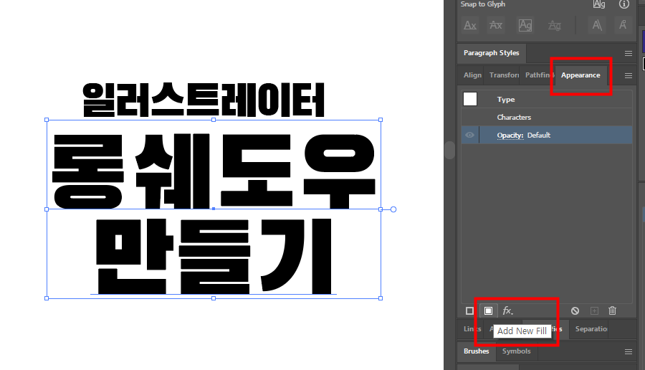The width and height of the screenshot is (645, 370).
Task: Click the bottom-right handle of selected text box
Action: coord(381,298)
